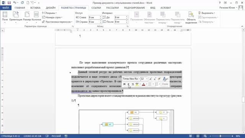
Task: Switch to the РАССЫЛКИ tab
Action: click(x=113, y=8)
